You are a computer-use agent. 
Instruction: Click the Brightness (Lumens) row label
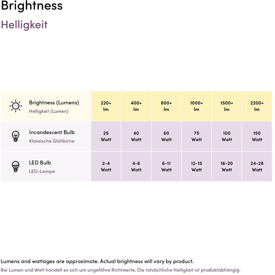54,103
